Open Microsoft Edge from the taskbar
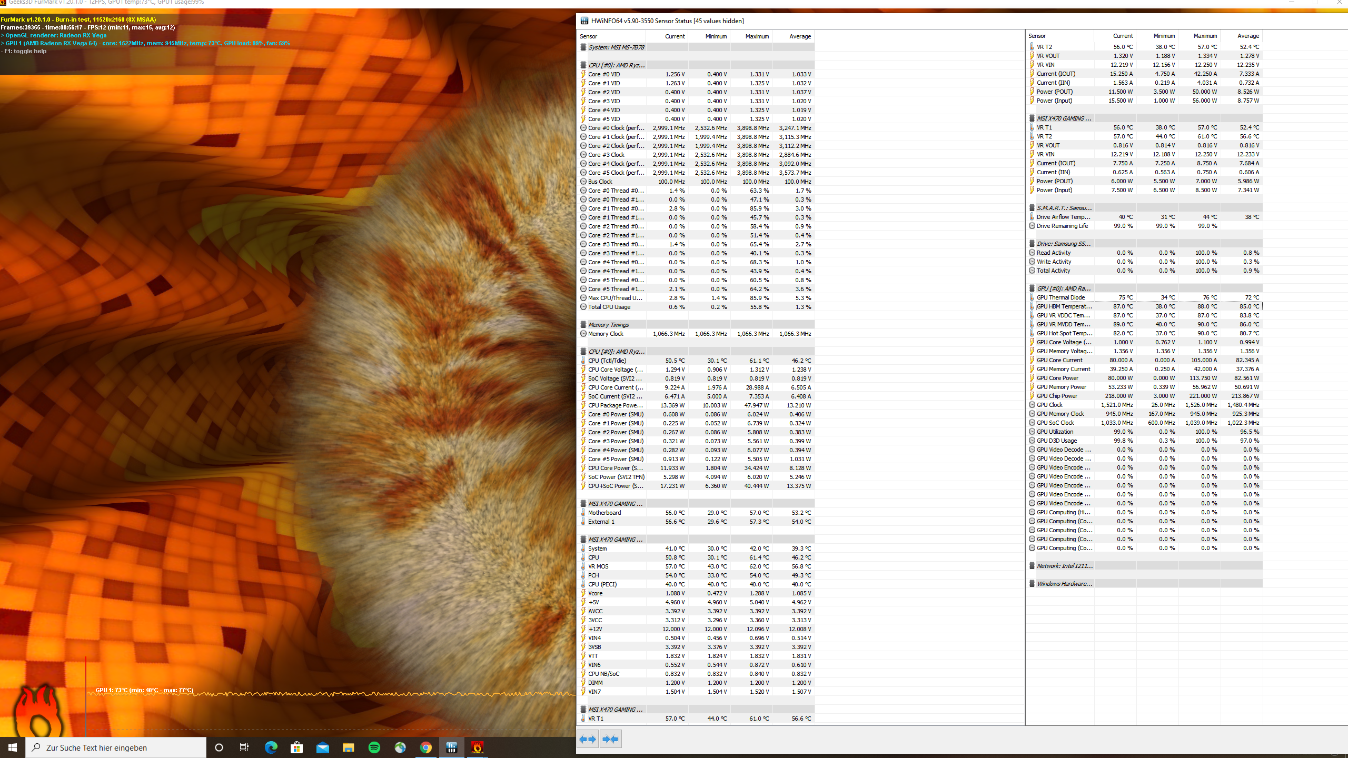The height and width of the screenshot is (758, 1348). point(271,747)
